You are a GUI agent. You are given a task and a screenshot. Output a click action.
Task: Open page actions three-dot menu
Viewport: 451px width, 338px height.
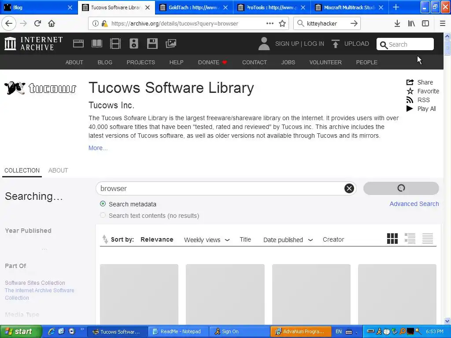(x=270, y=23)
